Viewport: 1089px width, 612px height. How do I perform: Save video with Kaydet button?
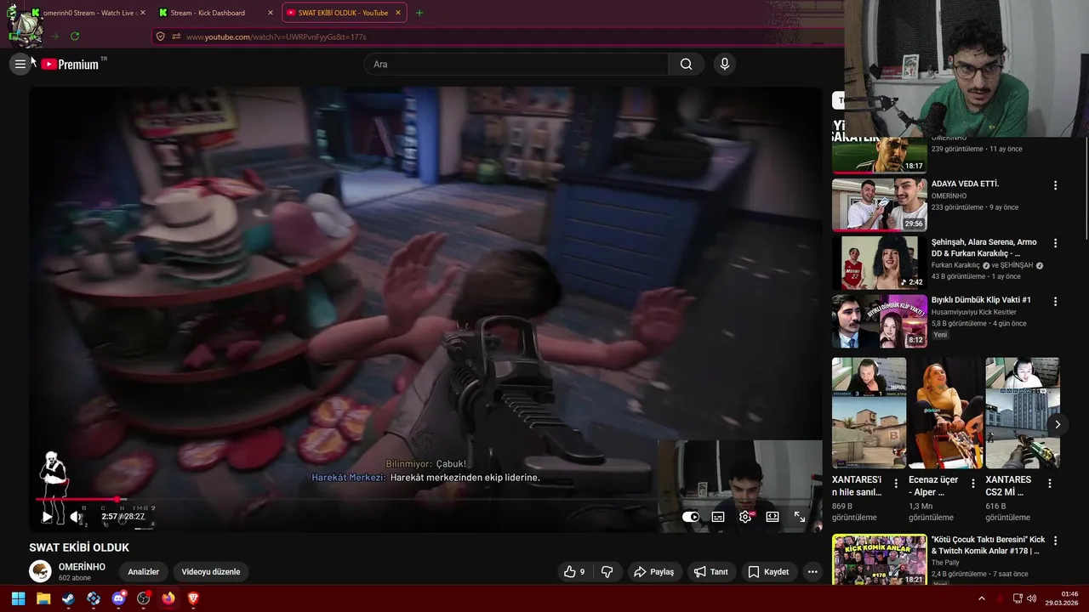[768, 572]
